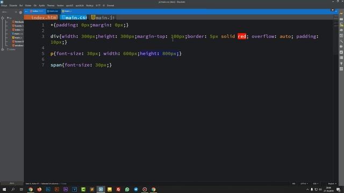Click the diagonal wand icon in right toolbar

pos(341,41)
